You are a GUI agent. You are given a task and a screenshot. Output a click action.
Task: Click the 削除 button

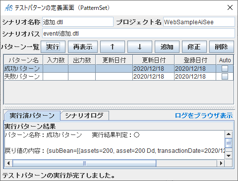(x=222, y=47)
